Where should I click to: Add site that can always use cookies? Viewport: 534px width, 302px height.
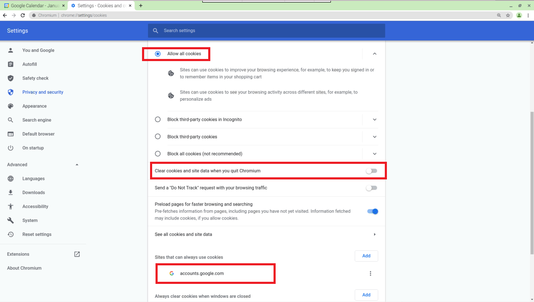click(x=366, y=256)
